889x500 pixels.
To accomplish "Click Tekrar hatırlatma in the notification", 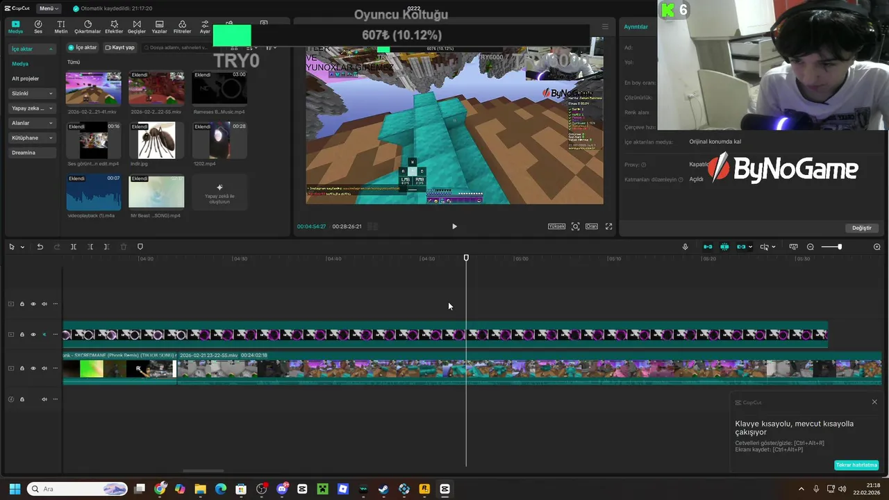I will pyautogui.click(x=857, y=465).
